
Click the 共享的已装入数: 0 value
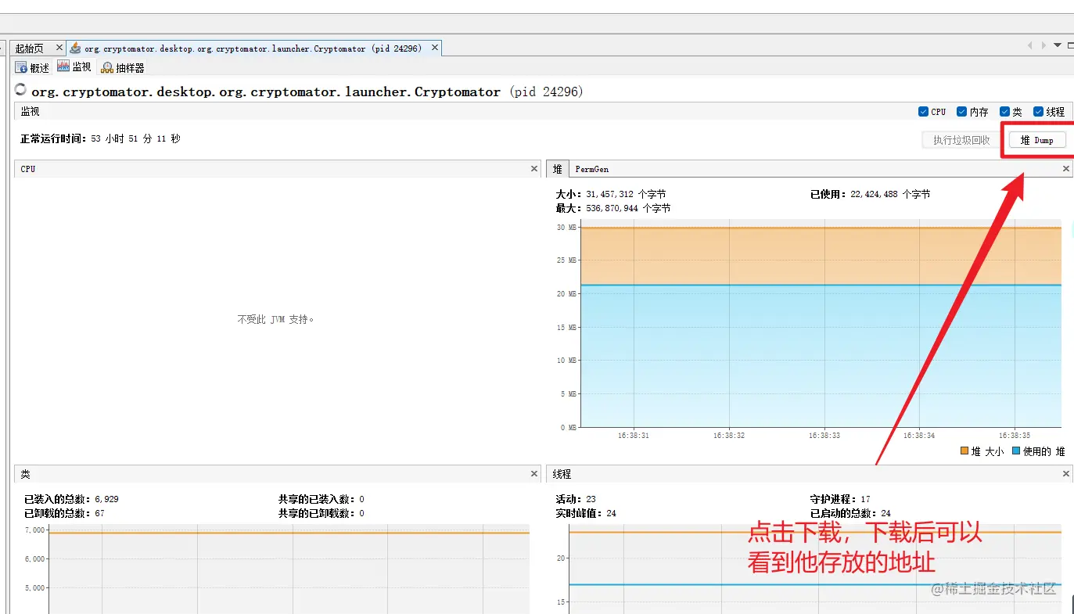coord(321,499)
